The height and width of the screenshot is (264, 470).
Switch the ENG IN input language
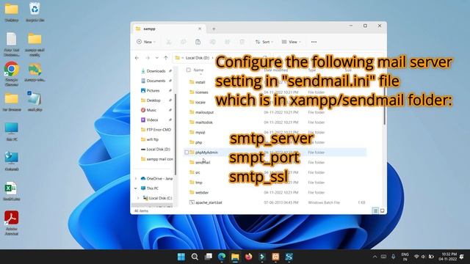[x=405, y=257]
